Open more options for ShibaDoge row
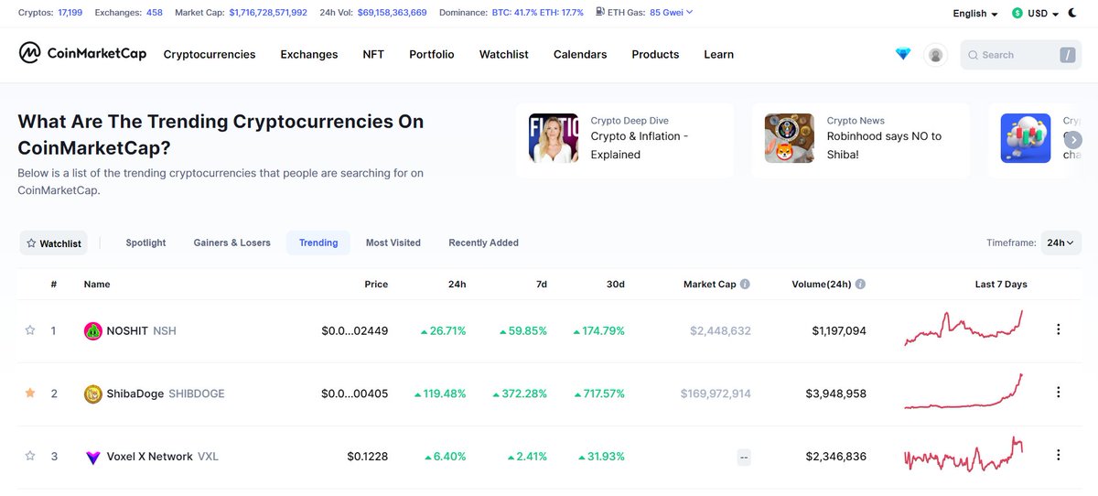The width and height of the screenshot is (1098, 496). (1059, 393)
